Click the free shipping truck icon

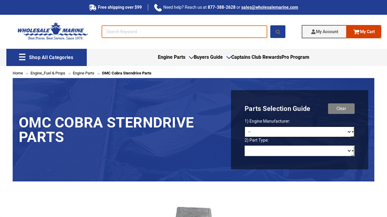point(92,7)
